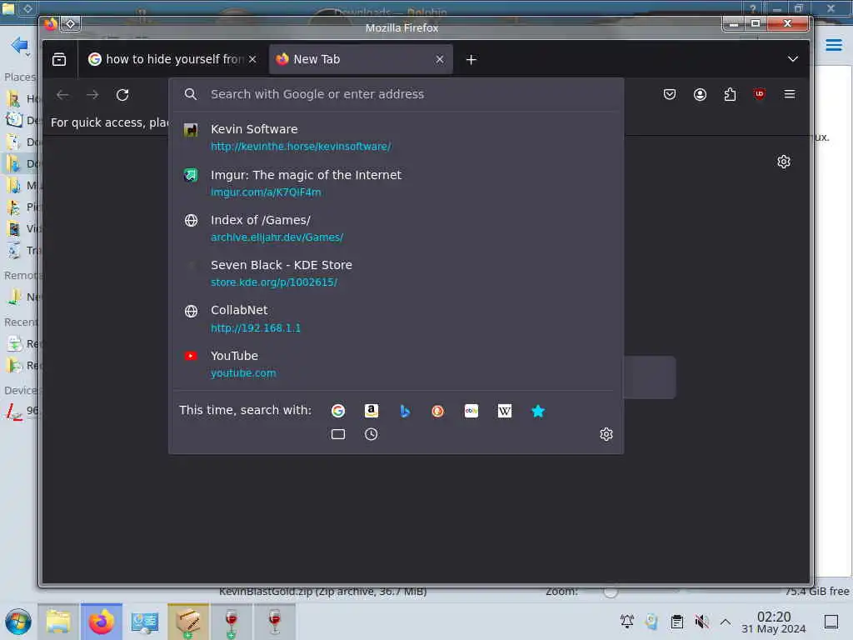Screen dimensions: 853x640
Task: Open clipboard icon in system tray
Action: [x=676, y=622]
